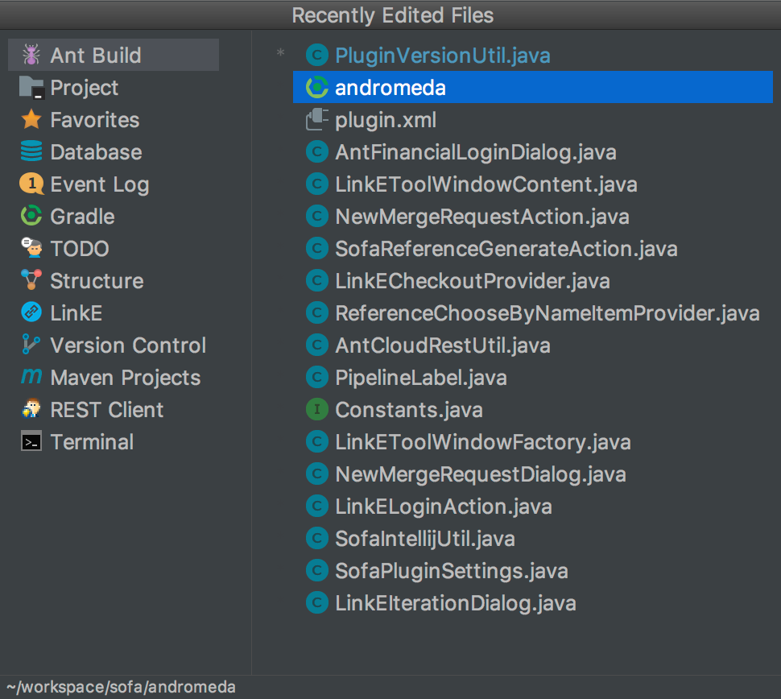Viewport: 781px width, 699px height.
Task: Click class icon beside LinkECheckoutProvider.java
Action: point(316,280)
